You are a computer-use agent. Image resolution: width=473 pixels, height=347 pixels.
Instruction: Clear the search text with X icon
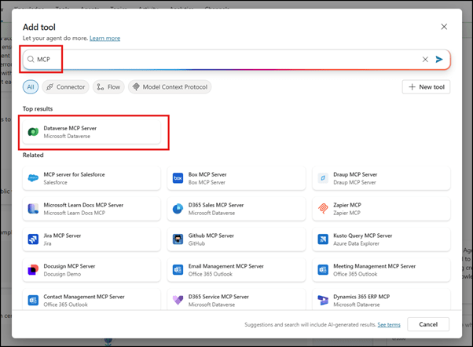coord(425,60)
